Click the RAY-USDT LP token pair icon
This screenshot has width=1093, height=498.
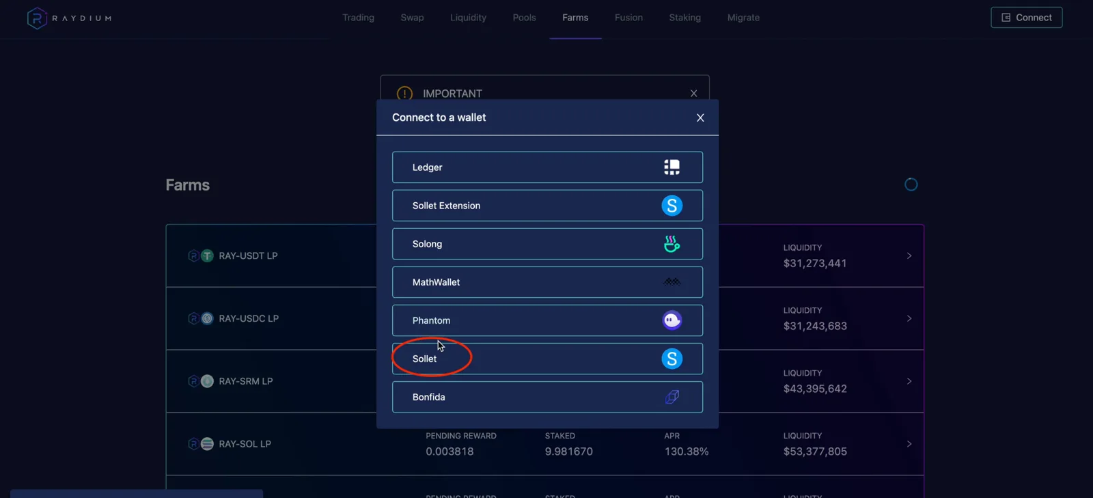pos(200,255)
